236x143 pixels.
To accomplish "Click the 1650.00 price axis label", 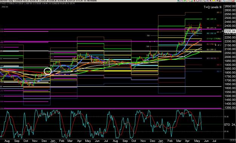I will pos(230,84).
